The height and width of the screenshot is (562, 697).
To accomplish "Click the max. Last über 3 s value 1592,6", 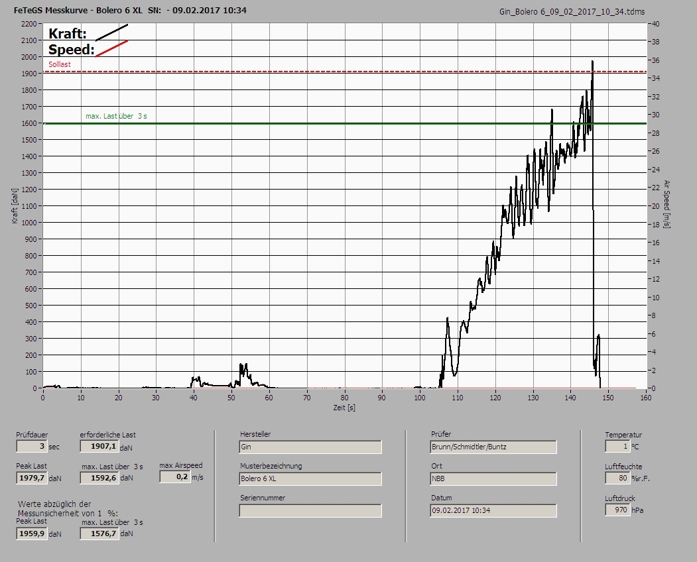I will coord(99,478).
